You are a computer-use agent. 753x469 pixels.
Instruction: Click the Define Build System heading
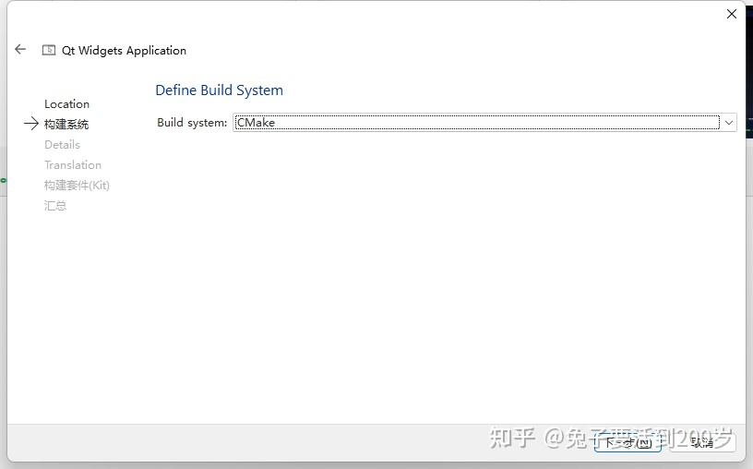tap(219, 90)
